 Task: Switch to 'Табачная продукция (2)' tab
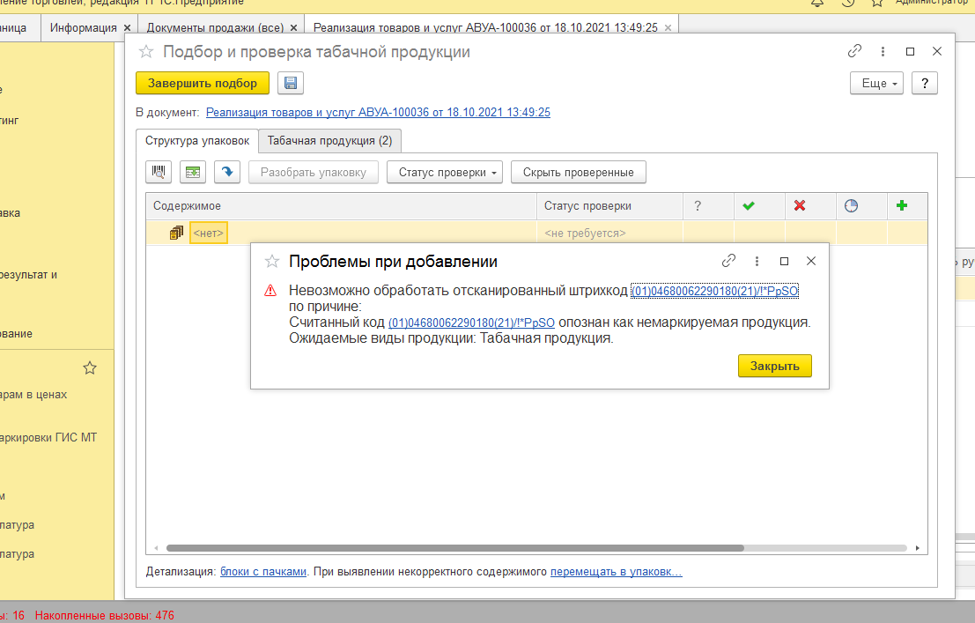(x=329, y=141)
